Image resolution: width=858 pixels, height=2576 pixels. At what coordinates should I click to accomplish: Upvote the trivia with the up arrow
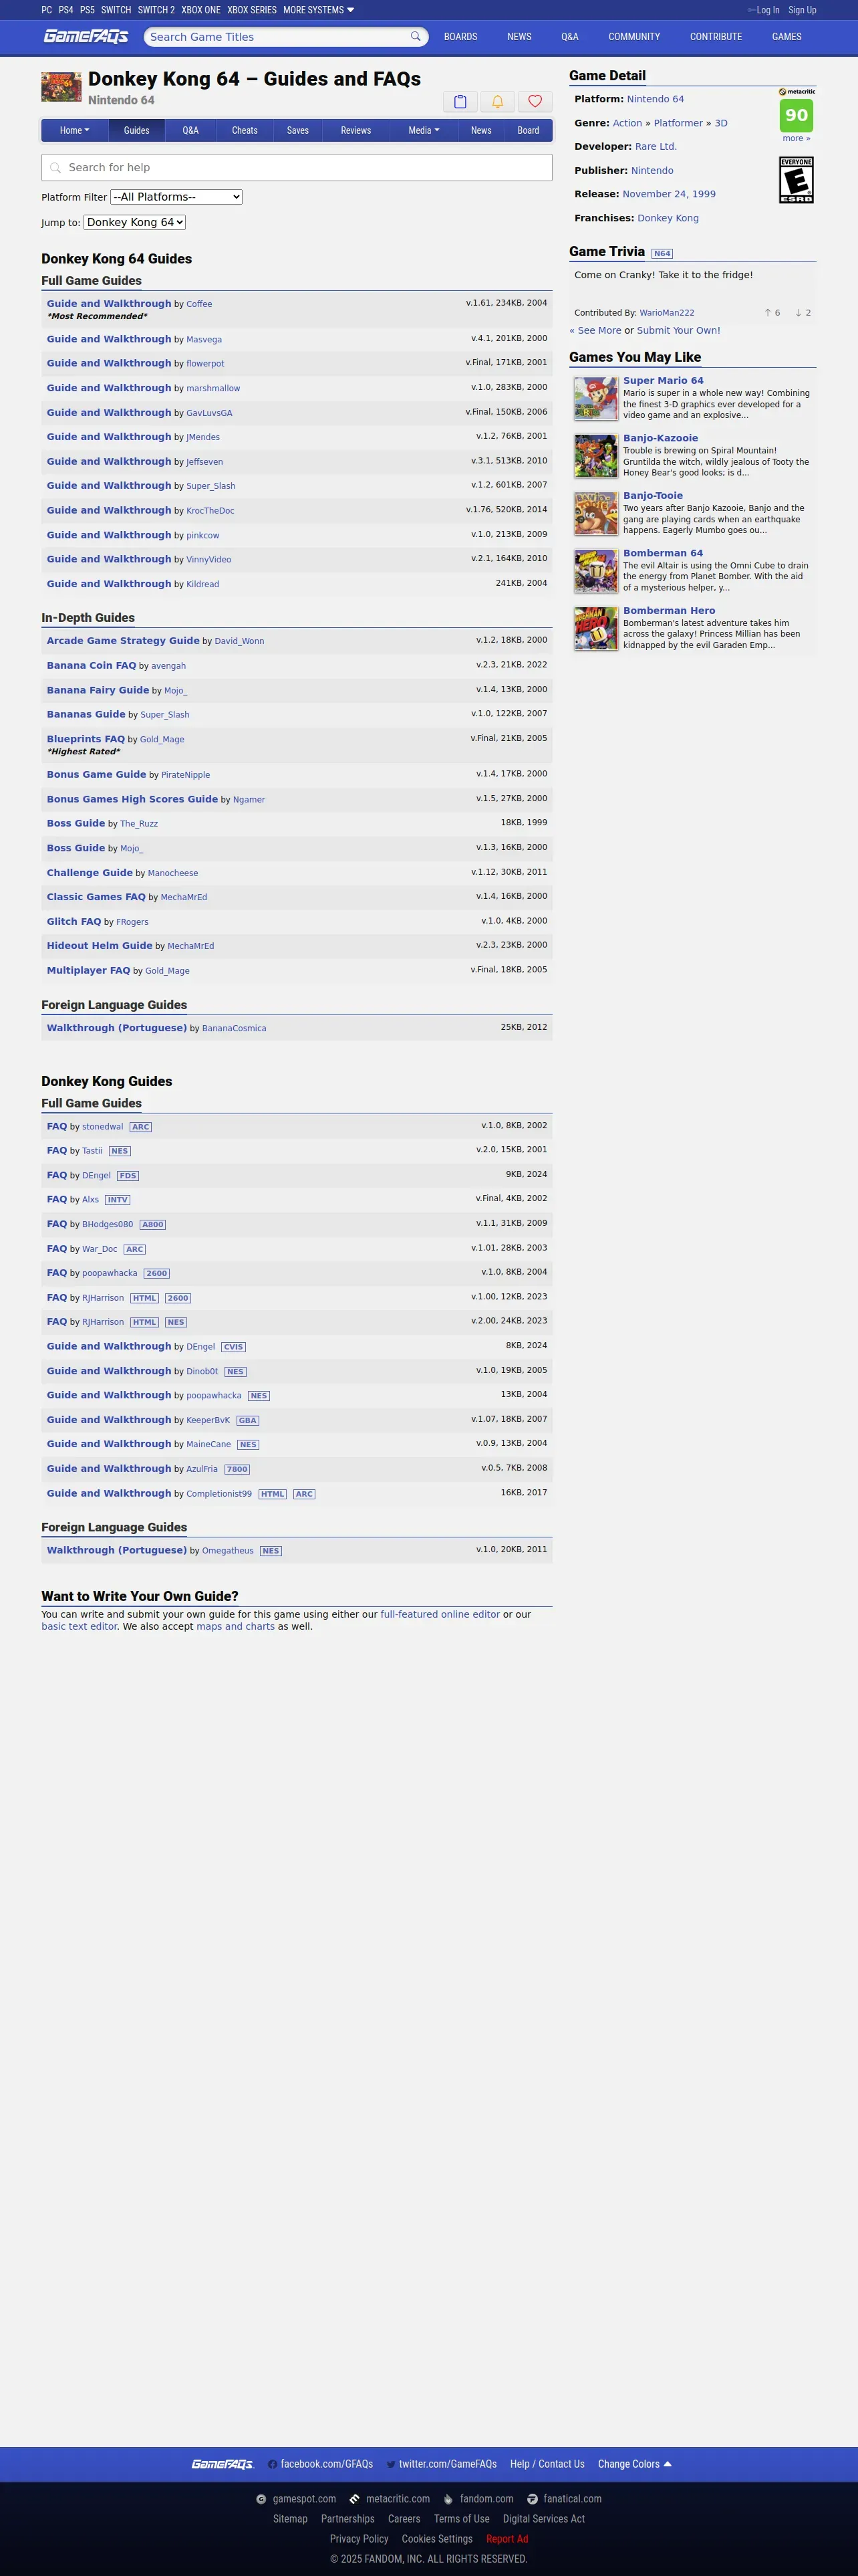tap(767, 313)
